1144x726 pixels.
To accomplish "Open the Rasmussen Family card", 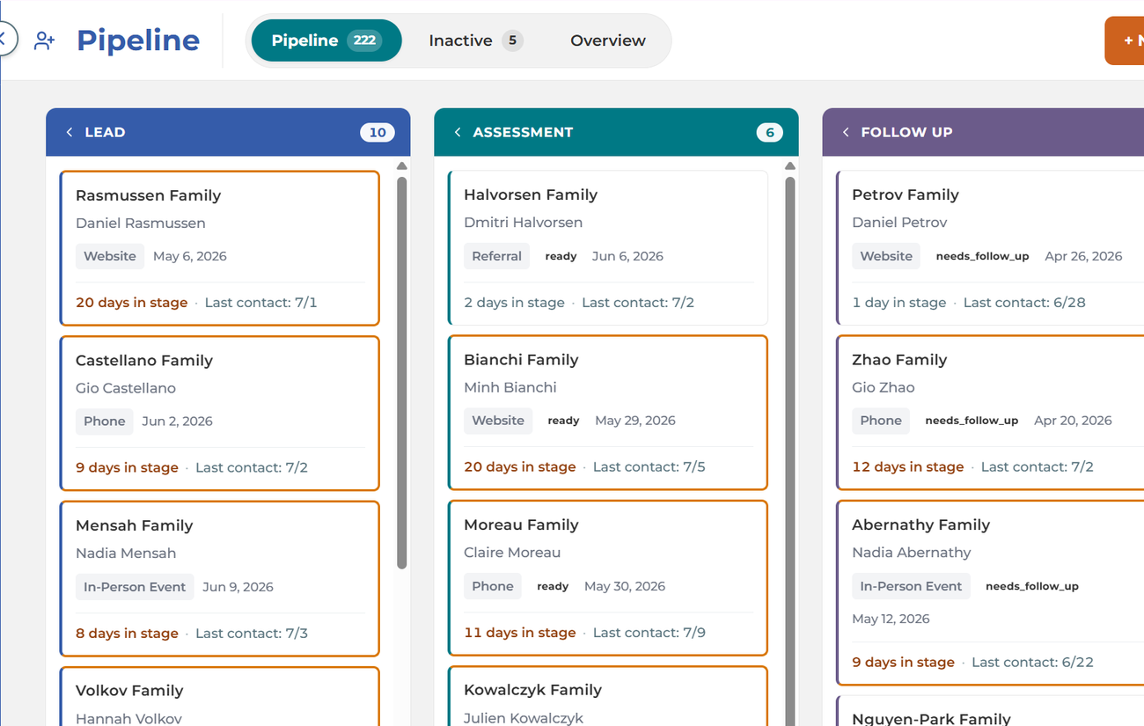I will (219, 248).
